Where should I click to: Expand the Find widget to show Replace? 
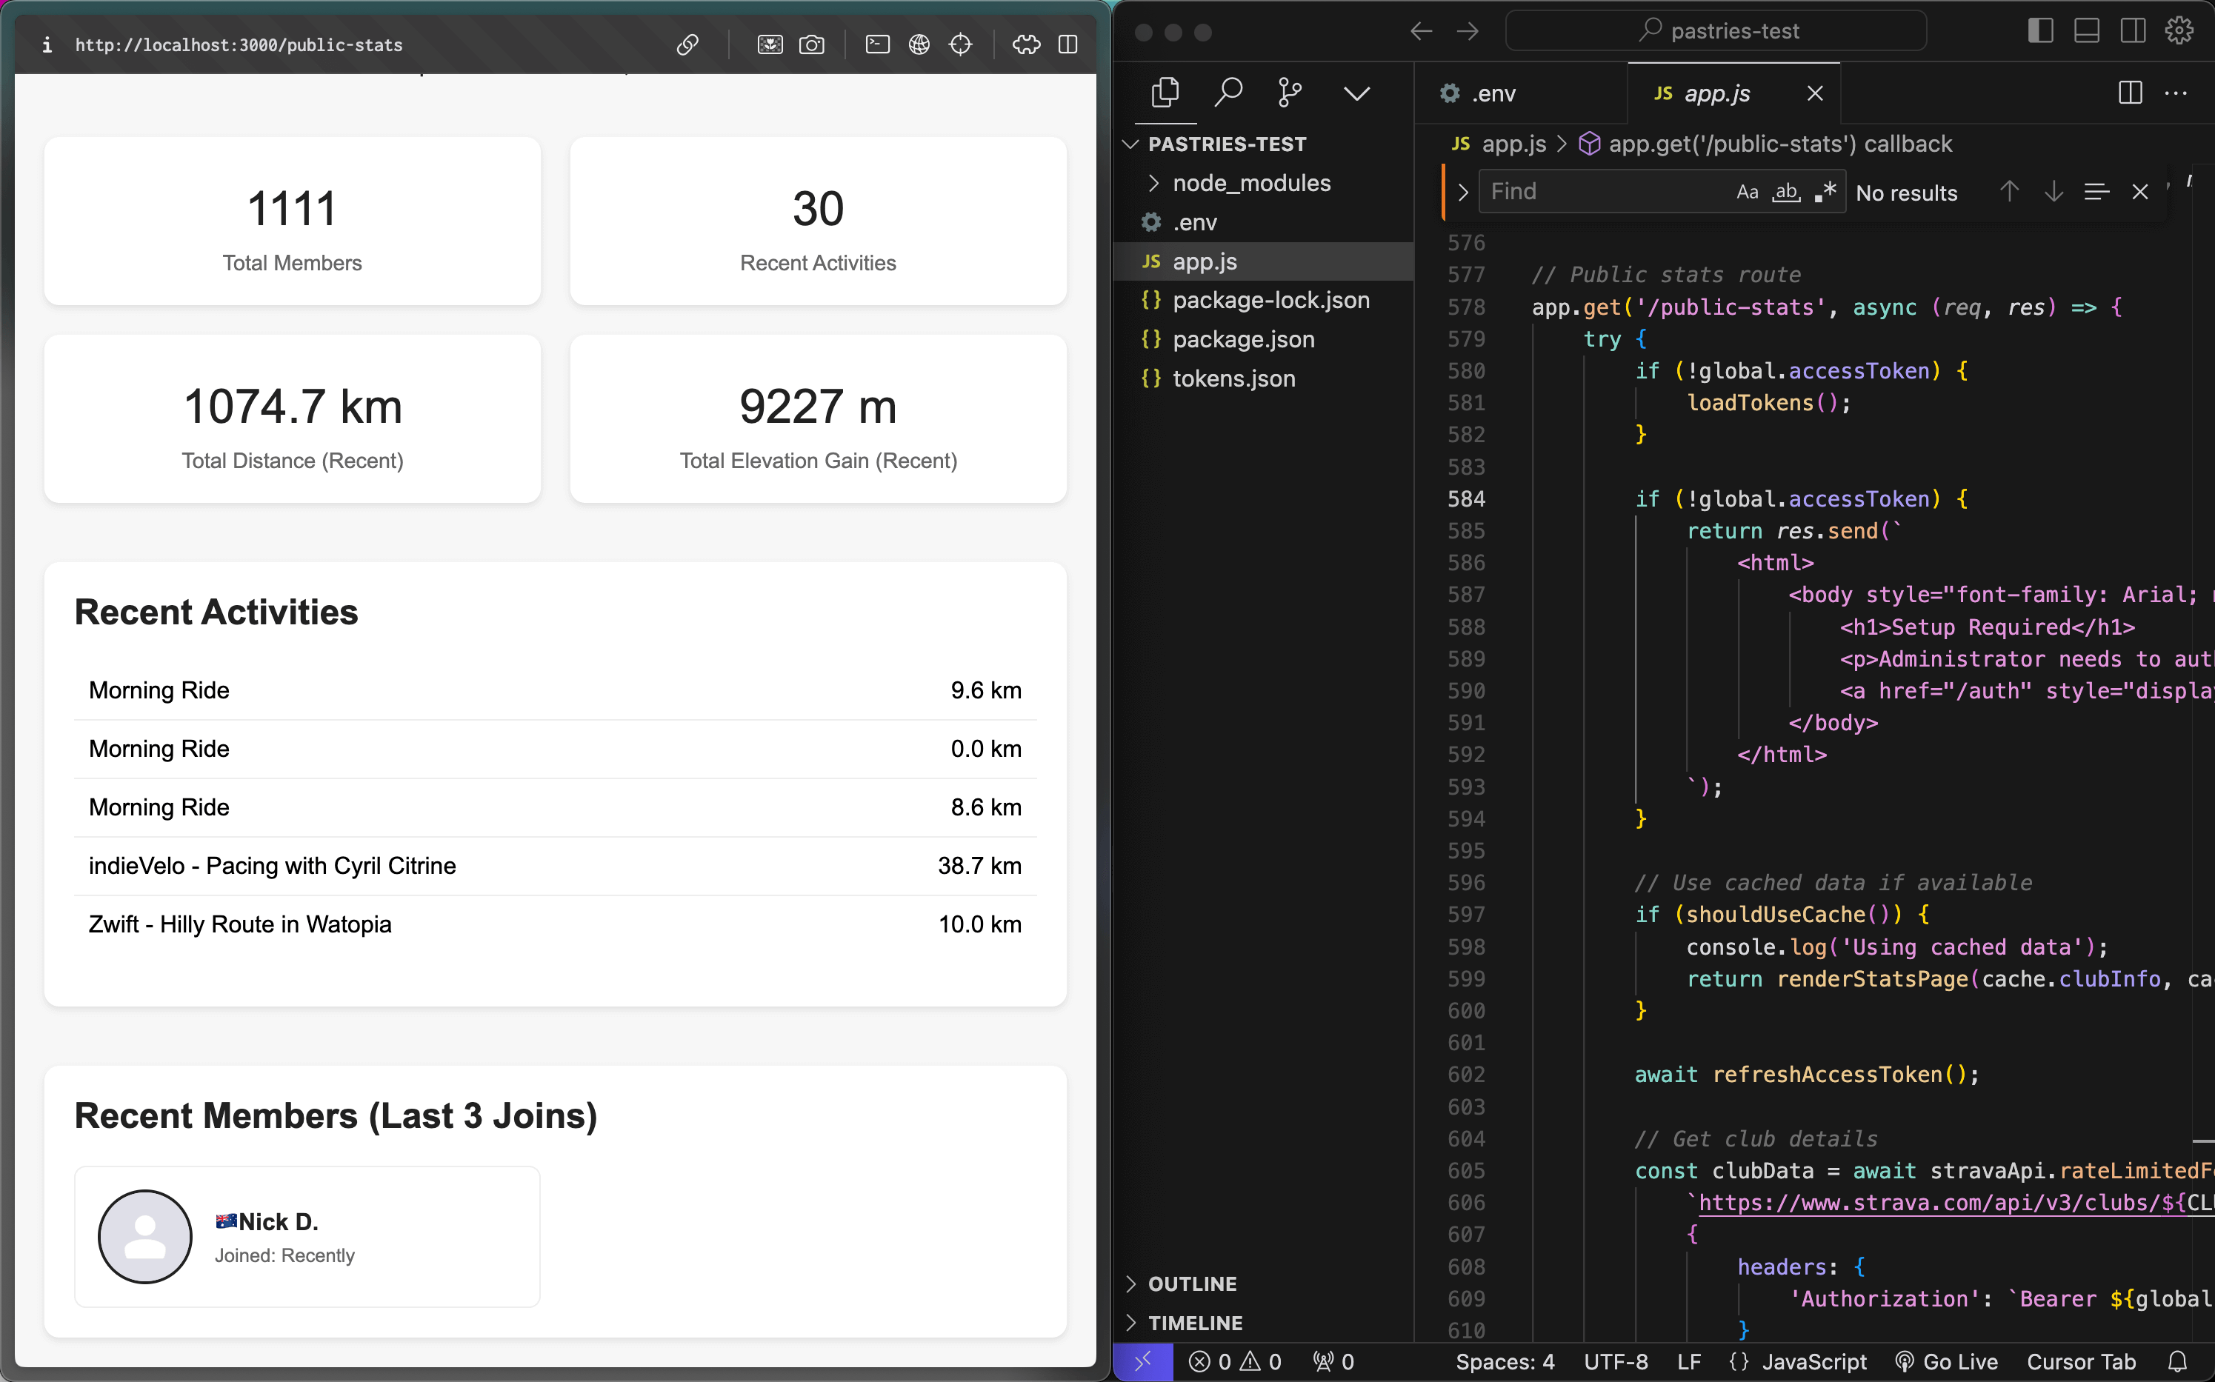tap(1462, 192)
